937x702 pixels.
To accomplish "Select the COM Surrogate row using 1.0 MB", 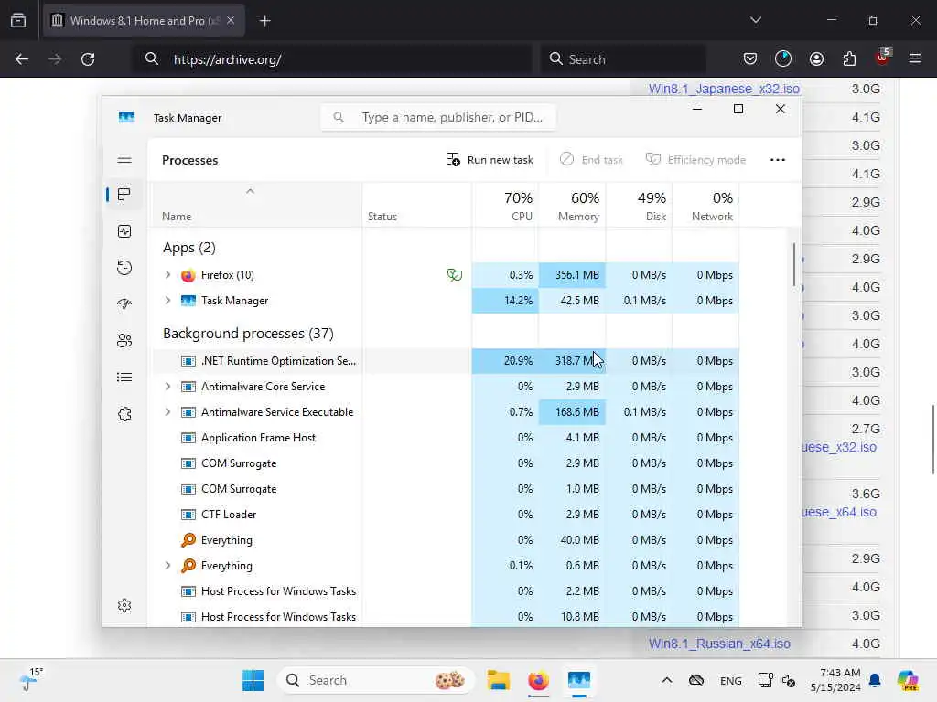I will (x=446, y=488).
